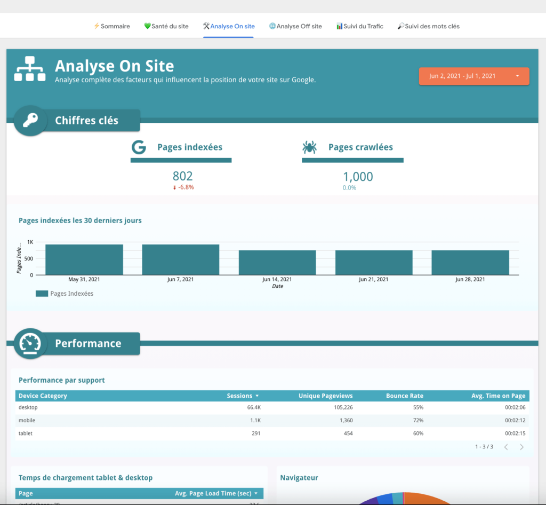Click the spider icon near Pages crawlées
The height and width of the screenshot is (505, 546).
309,147
